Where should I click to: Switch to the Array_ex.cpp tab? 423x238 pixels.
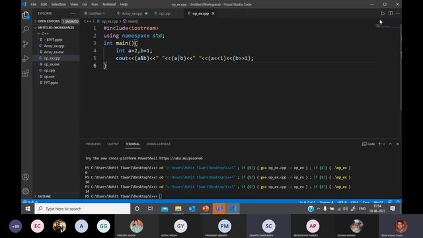(132, 13)
